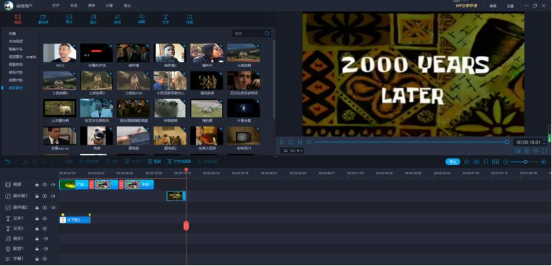Toggle visibility eye on 视频 track
The width and height of the screenshot is (552, 266).
45,184
